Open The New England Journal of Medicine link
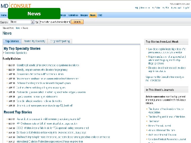 click(167, 117)
